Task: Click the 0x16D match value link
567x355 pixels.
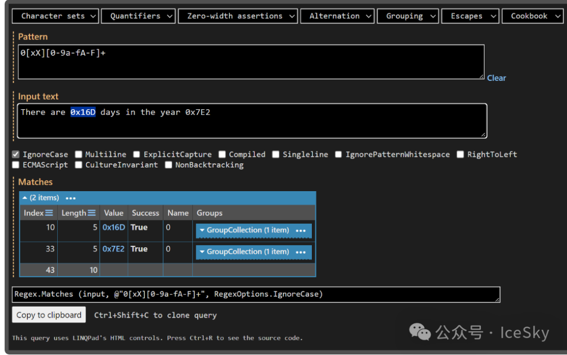Action: coord(114,227)
